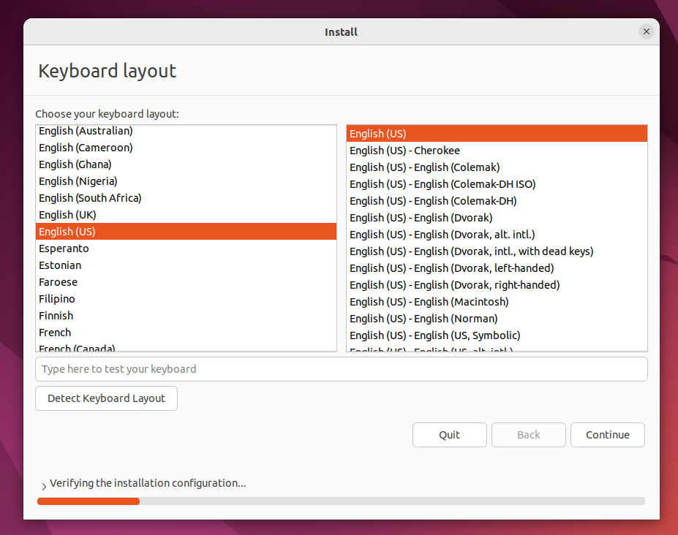
Task: Select English (Cameroon) layout
Action: [186, 148]
